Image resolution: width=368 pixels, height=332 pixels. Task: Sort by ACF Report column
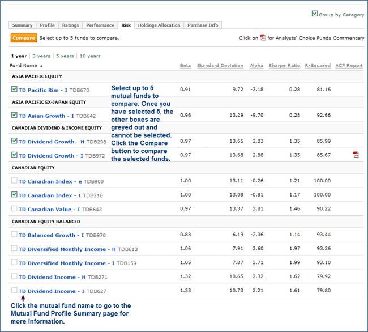click(349, 66)
